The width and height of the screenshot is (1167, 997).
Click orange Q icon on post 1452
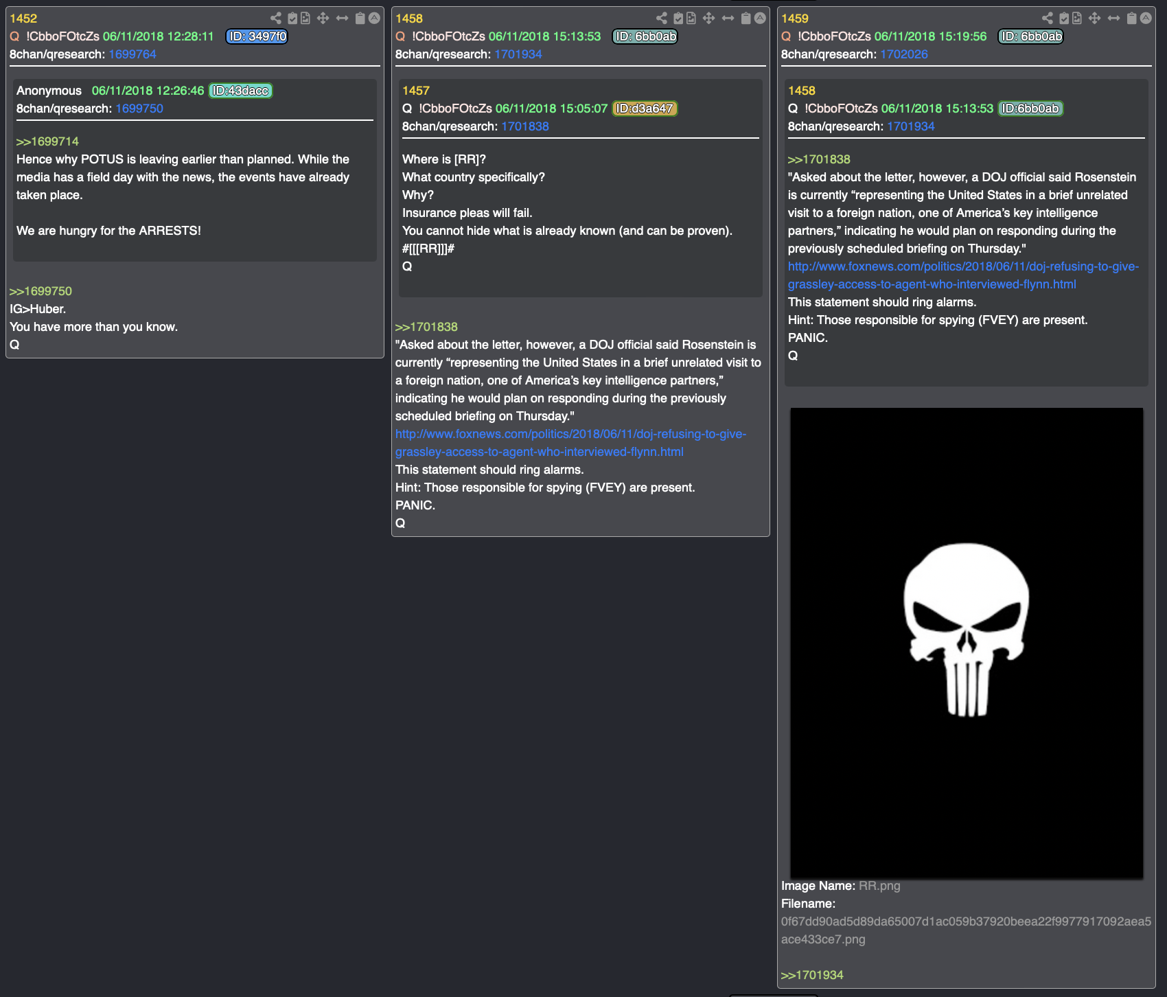14,36
